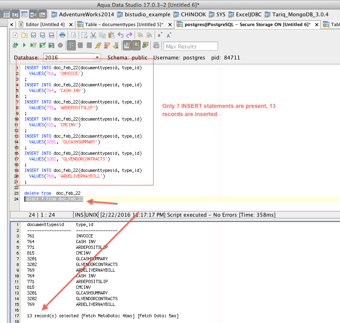The image size is (340, 323).
Task: Undo with the left purple arrow
Action: [121, 35]
